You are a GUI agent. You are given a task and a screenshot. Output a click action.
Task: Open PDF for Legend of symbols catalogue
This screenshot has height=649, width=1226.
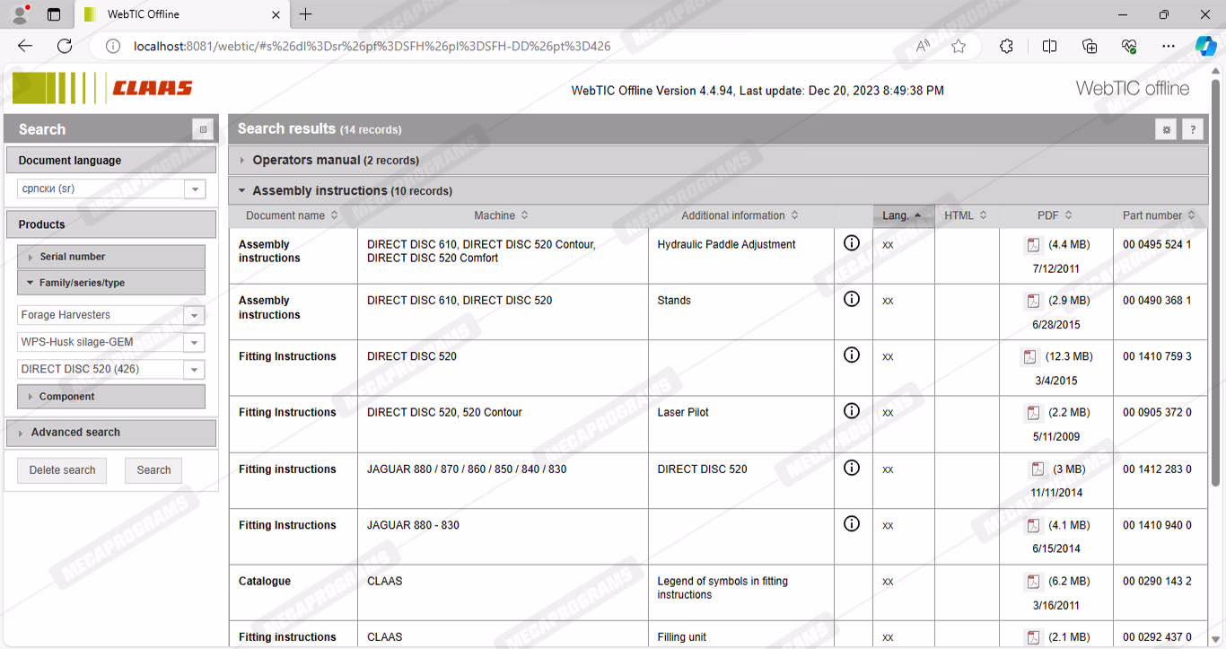1033,582
